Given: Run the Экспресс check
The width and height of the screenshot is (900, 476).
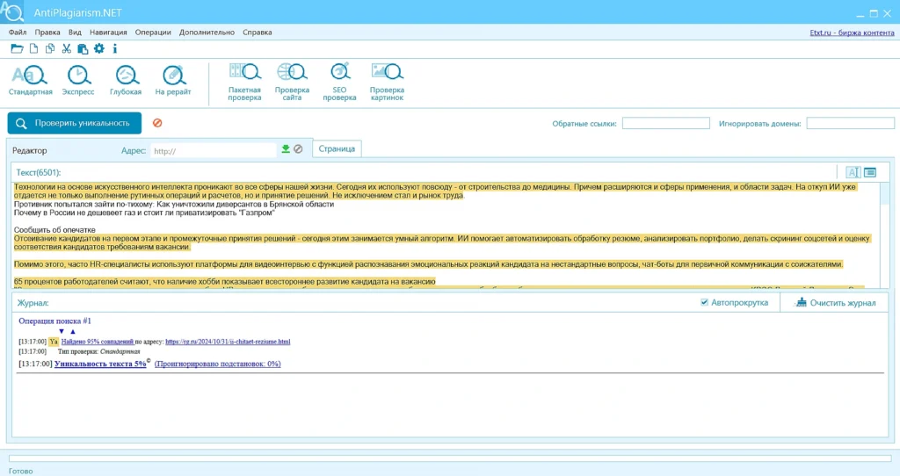Looking at the screenshot, I should 78,80.
